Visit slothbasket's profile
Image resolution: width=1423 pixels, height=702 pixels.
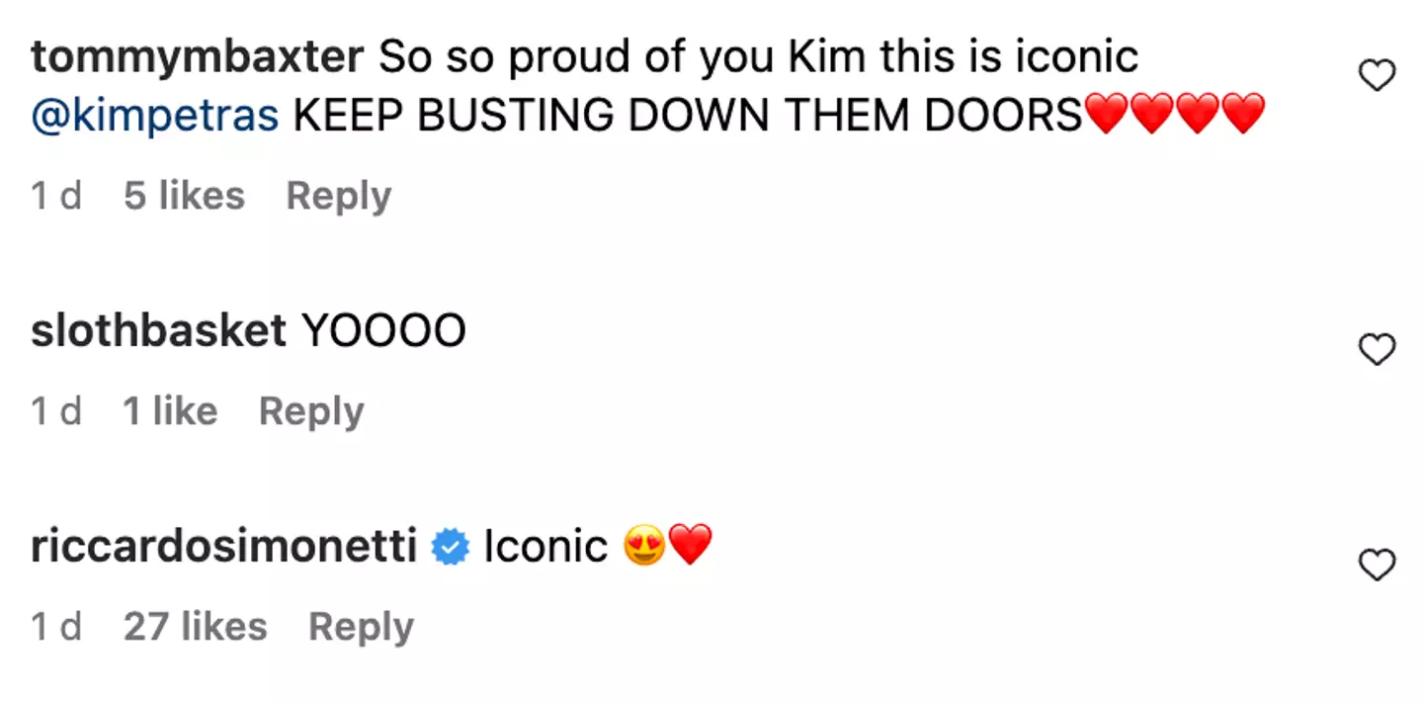[x=158, y=332]
